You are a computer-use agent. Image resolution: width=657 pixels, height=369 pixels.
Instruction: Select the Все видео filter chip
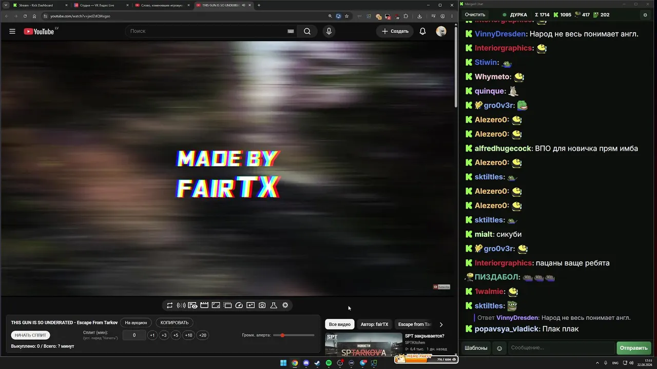pyautogui.click(x=339, y=324)
